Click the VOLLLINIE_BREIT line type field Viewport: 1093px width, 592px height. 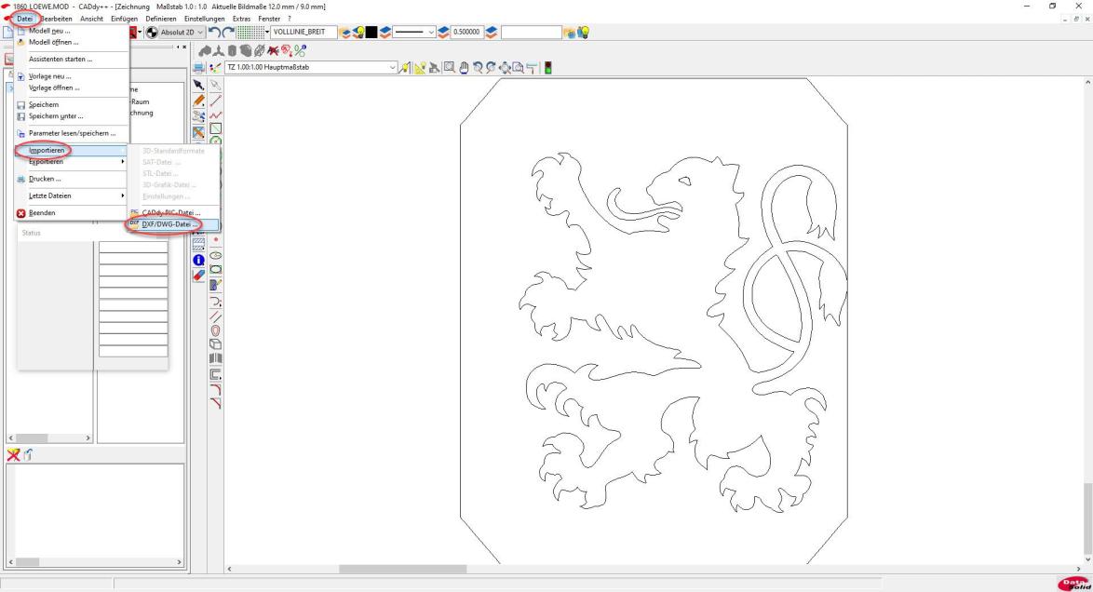point(304,32)
